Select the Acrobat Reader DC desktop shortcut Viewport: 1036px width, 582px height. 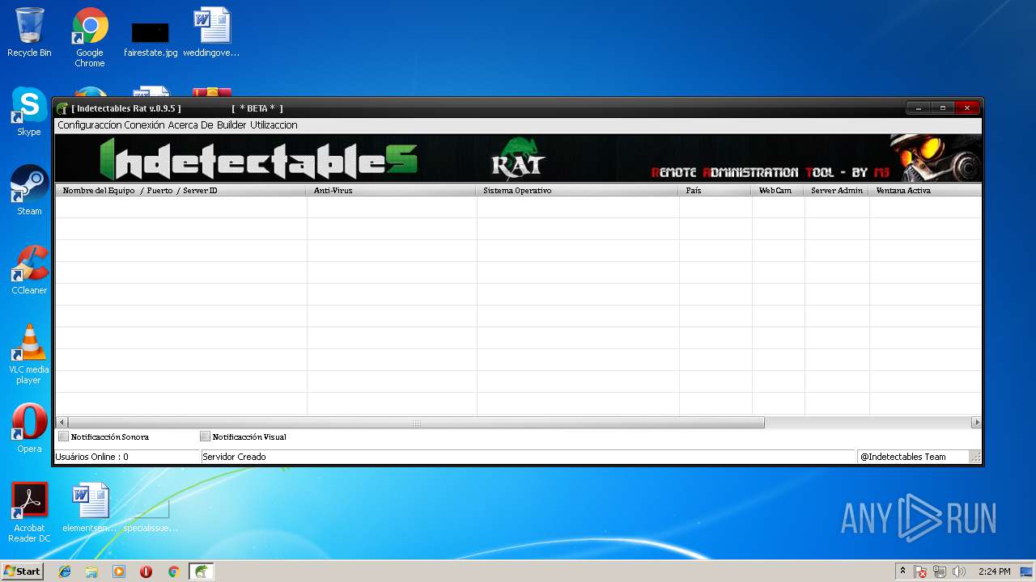(x=29, y=512)
